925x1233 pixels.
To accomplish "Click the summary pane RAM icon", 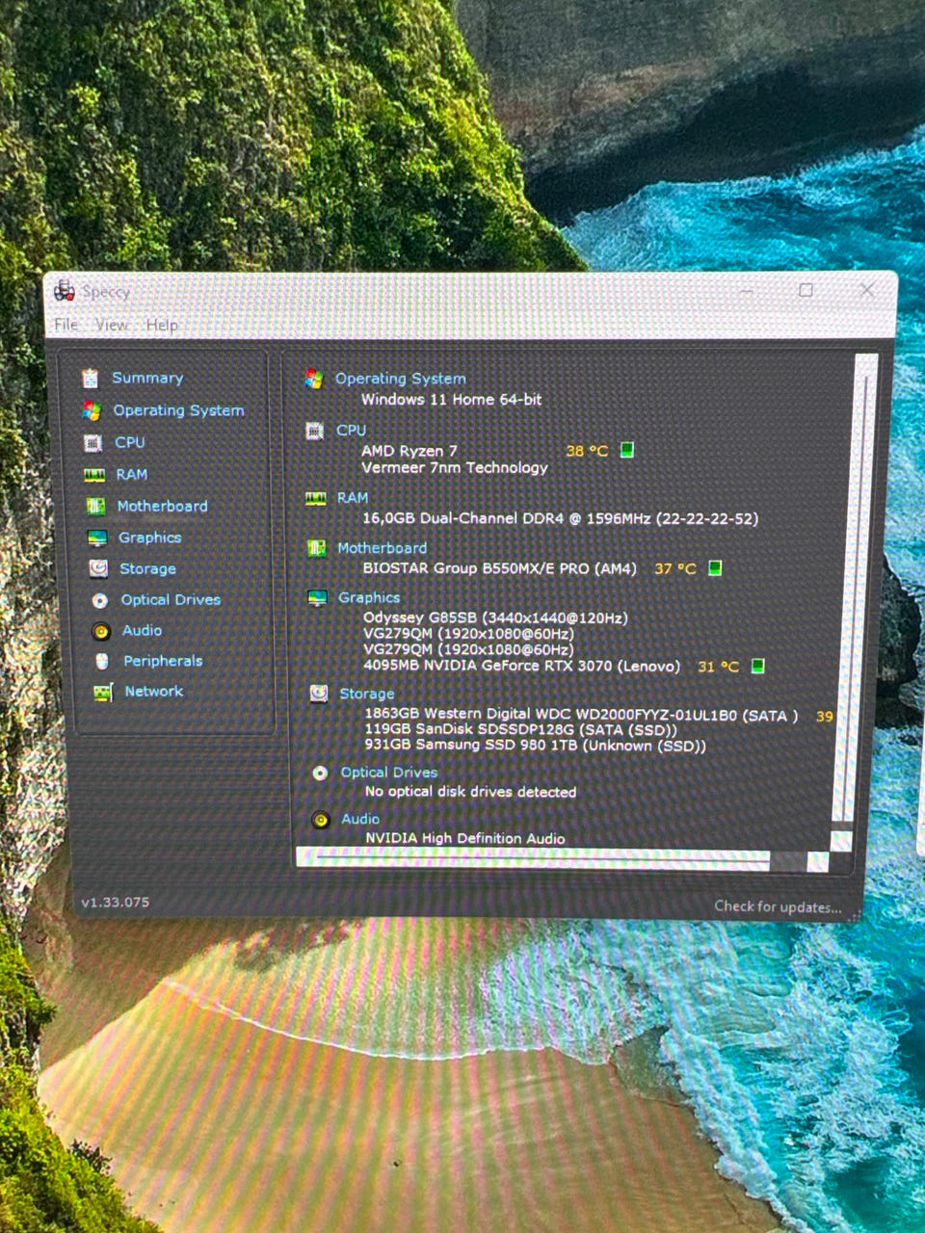I will point(315,498).
